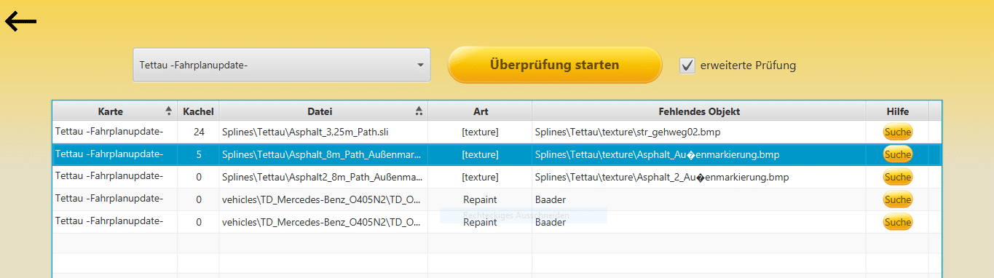Click the Hilfe column header
The width and height of the screenshot is (994, 278).
(x=897, y=111)
